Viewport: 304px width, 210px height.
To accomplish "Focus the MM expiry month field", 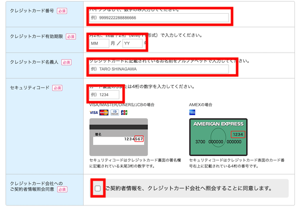I will pos(99,44).
